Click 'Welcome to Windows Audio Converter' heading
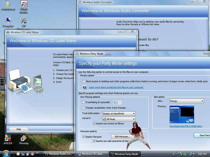Image resolution: width=210 pixels, height=157 pixels. [115, 11]
